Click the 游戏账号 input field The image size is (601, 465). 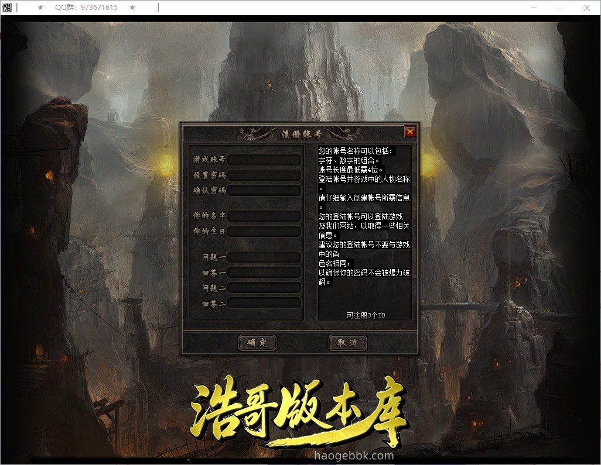264,160
